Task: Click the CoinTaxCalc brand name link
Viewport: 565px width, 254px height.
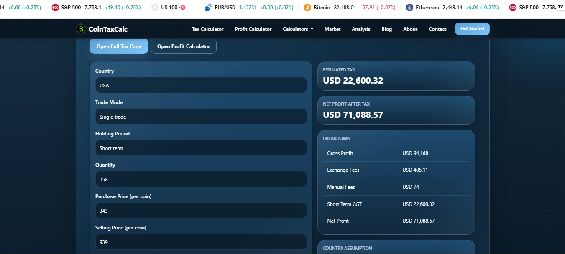Action: pos(108,29)
